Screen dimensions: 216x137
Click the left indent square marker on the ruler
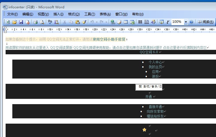[x=5, y=32]
